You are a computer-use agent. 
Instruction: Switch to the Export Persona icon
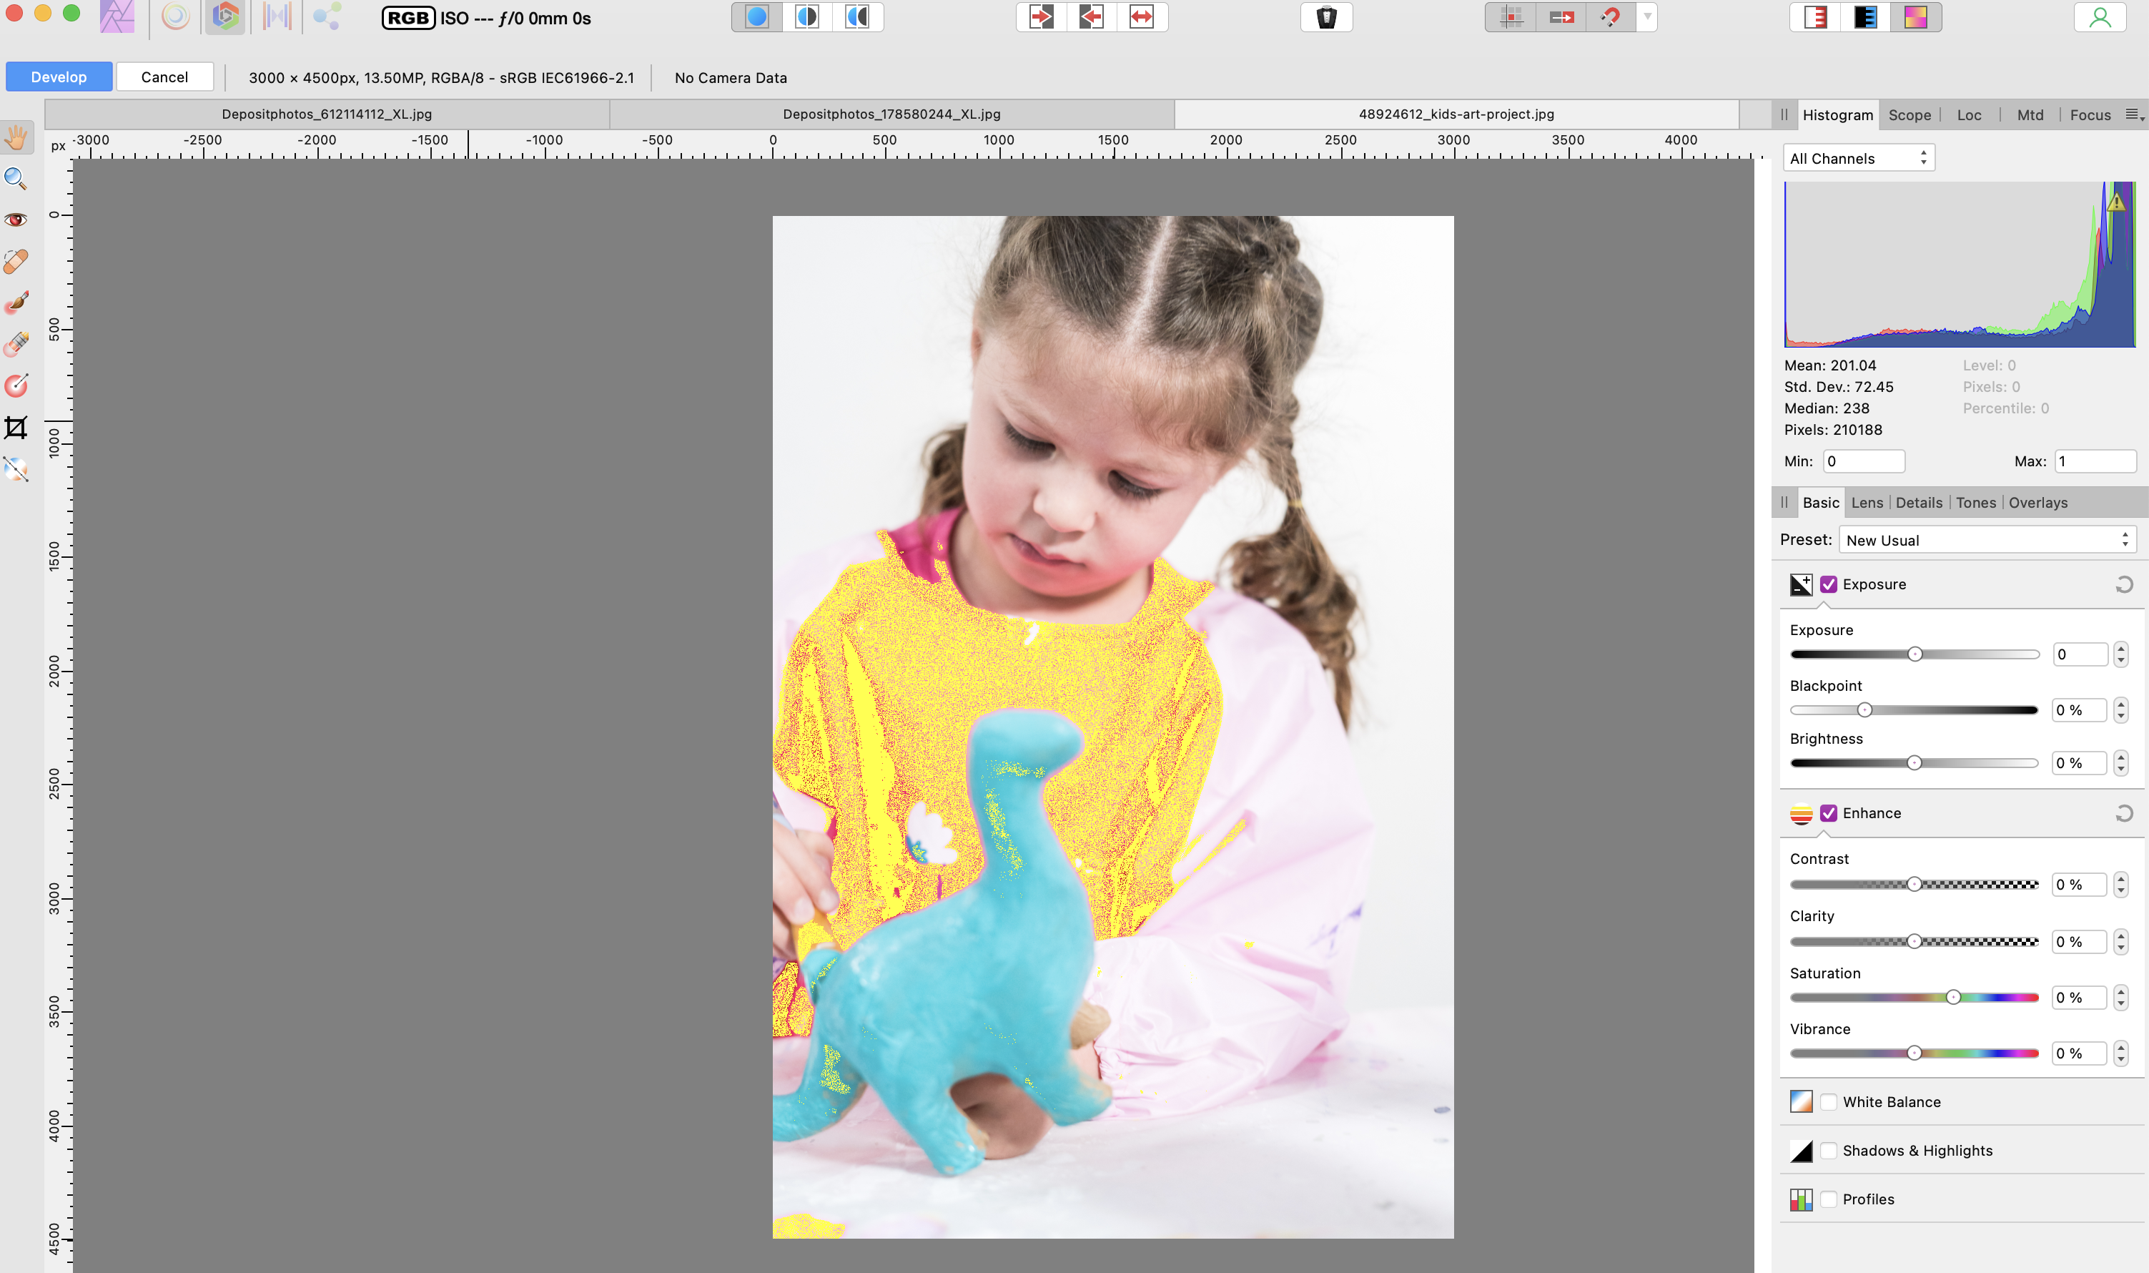click(x=327, y=17)
